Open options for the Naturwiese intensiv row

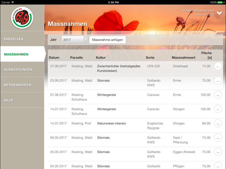tap(218, 123)
